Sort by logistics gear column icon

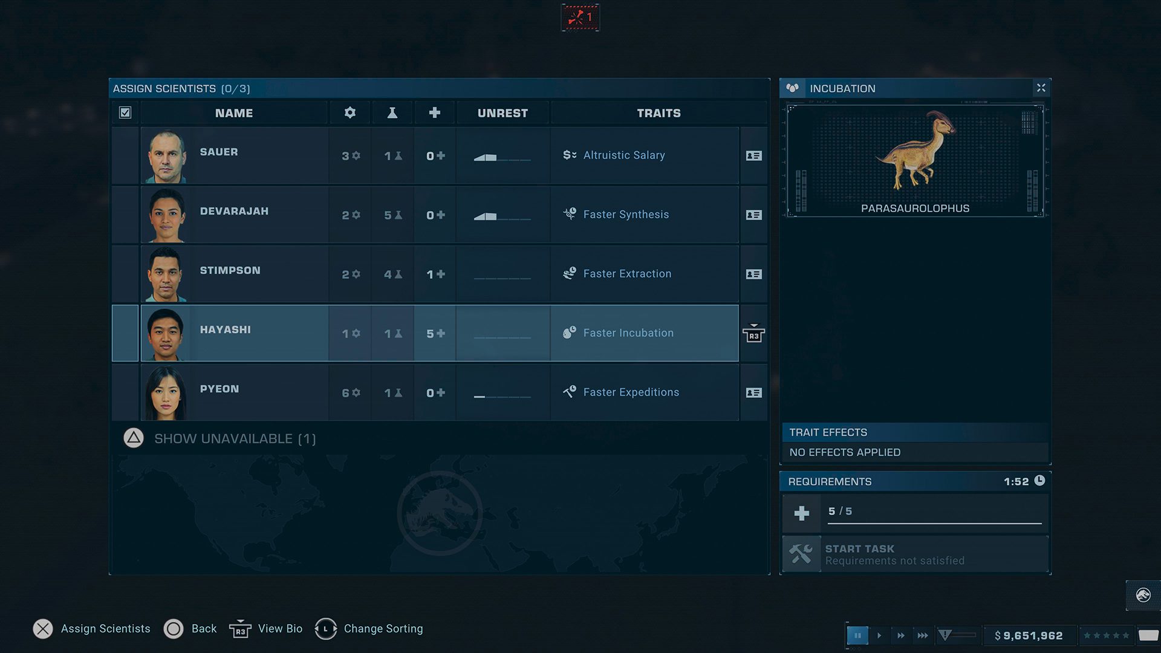350,112
